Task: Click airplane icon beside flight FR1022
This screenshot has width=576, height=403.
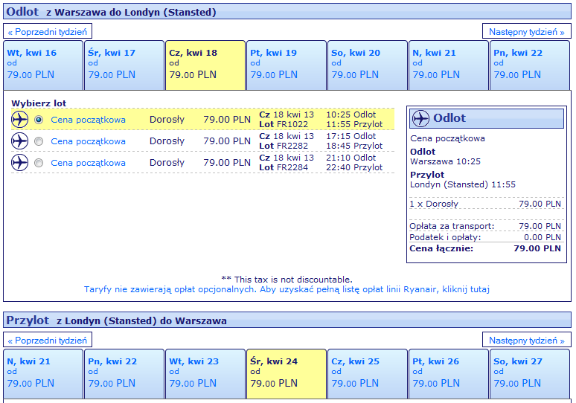Action: tap(20, 119)
